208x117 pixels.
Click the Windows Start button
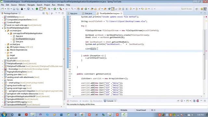(x=4, y=115)
